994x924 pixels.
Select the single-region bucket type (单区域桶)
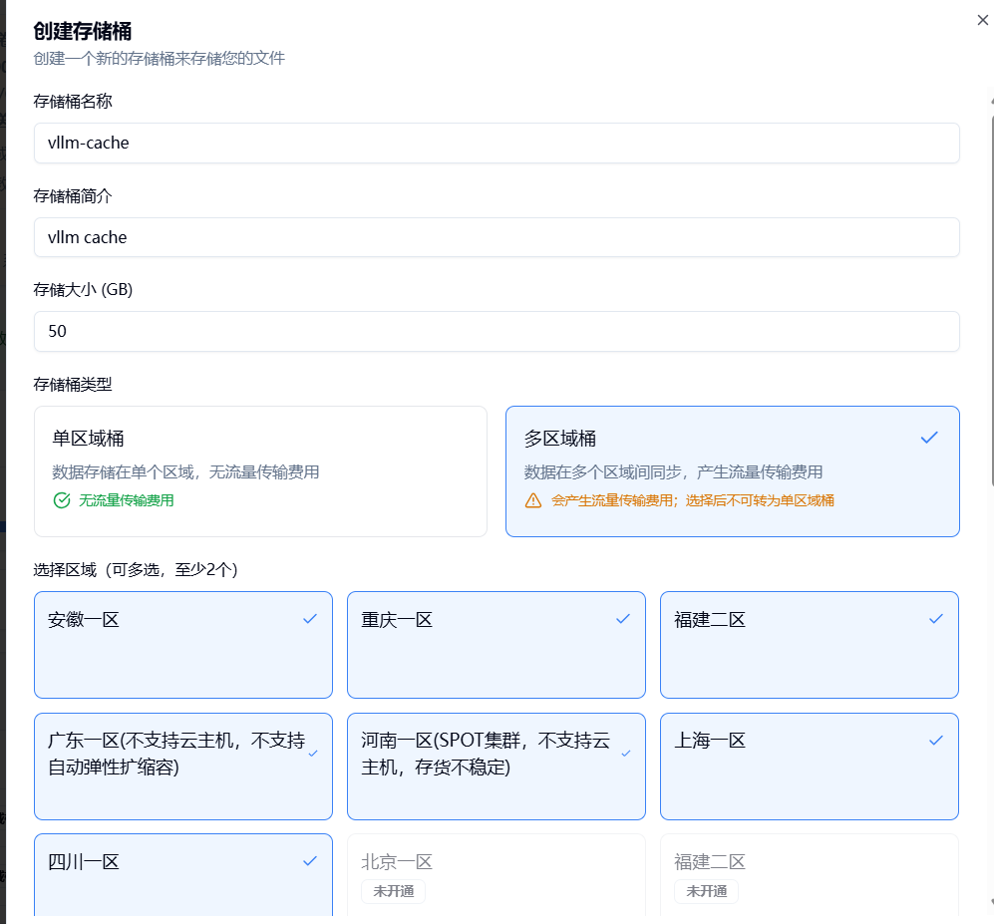click(260, 470)
